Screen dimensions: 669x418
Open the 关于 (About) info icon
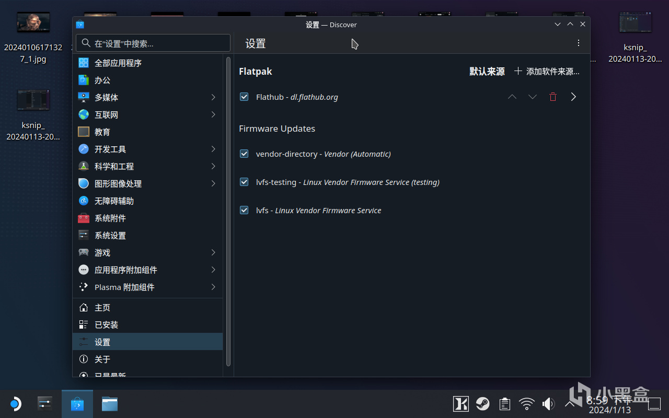tap(84, 359)
